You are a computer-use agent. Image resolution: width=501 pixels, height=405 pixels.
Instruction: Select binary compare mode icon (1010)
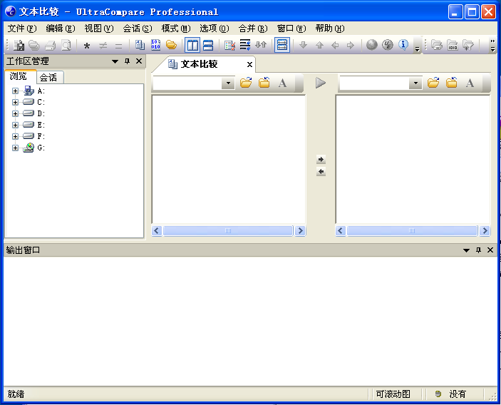click(x=155, y=45)
